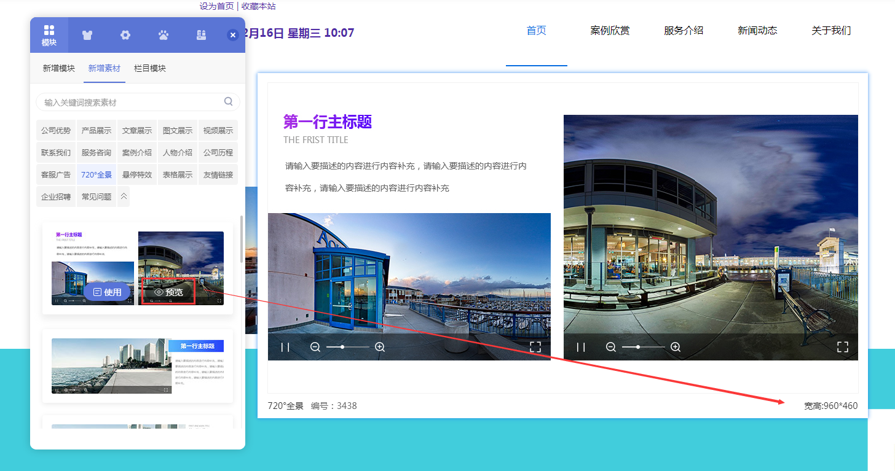Viewport: 895px width, 471px height.
Task: Open the gear settings icon tab
Action: click(125, 35)
